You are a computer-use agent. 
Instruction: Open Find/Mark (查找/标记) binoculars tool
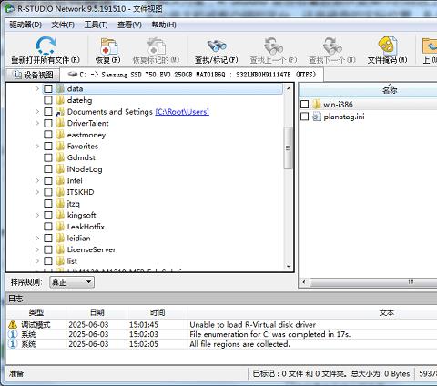pos(217,46)
